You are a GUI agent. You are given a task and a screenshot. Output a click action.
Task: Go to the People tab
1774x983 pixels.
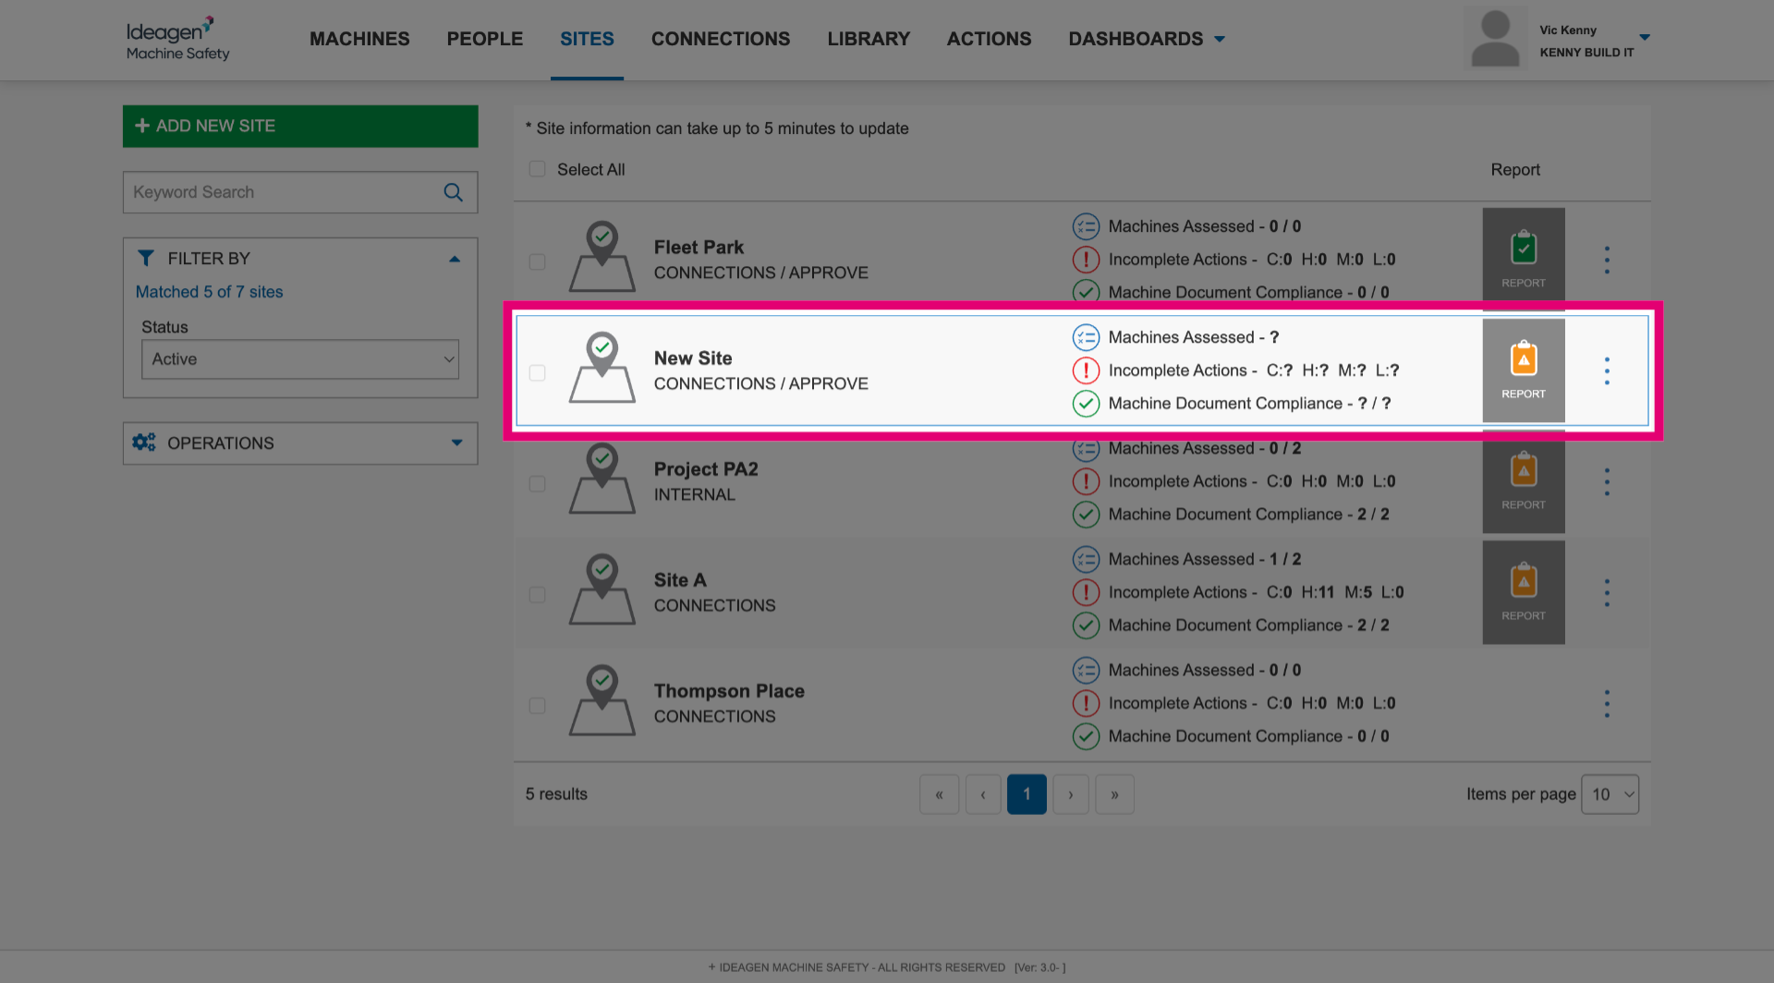tap(485, 39)
